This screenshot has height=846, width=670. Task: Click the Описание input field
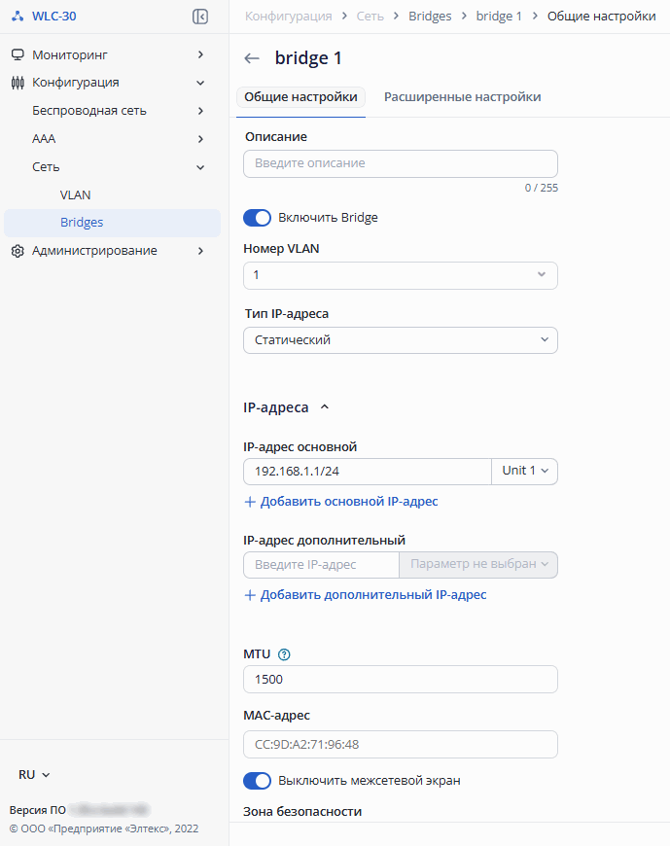click(x=401, y=163)
